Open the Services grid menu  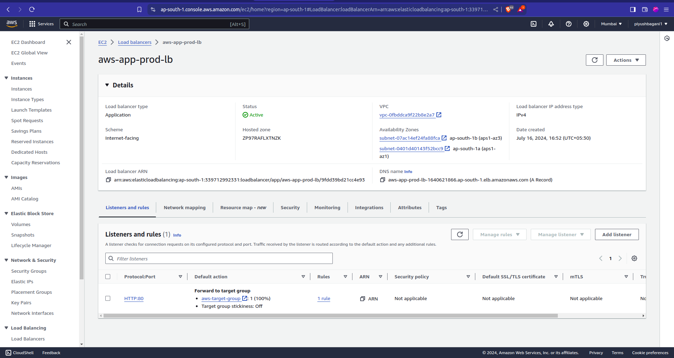[41, 24]
